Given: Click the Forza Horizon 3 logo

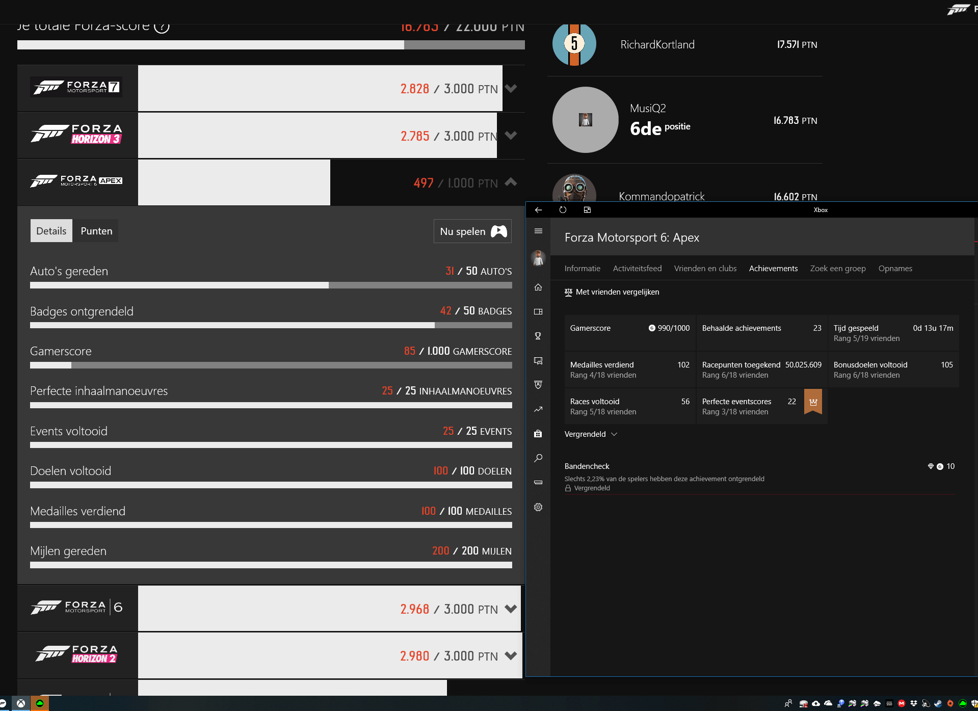Looking at the screenshot, I should click(77, 134).
